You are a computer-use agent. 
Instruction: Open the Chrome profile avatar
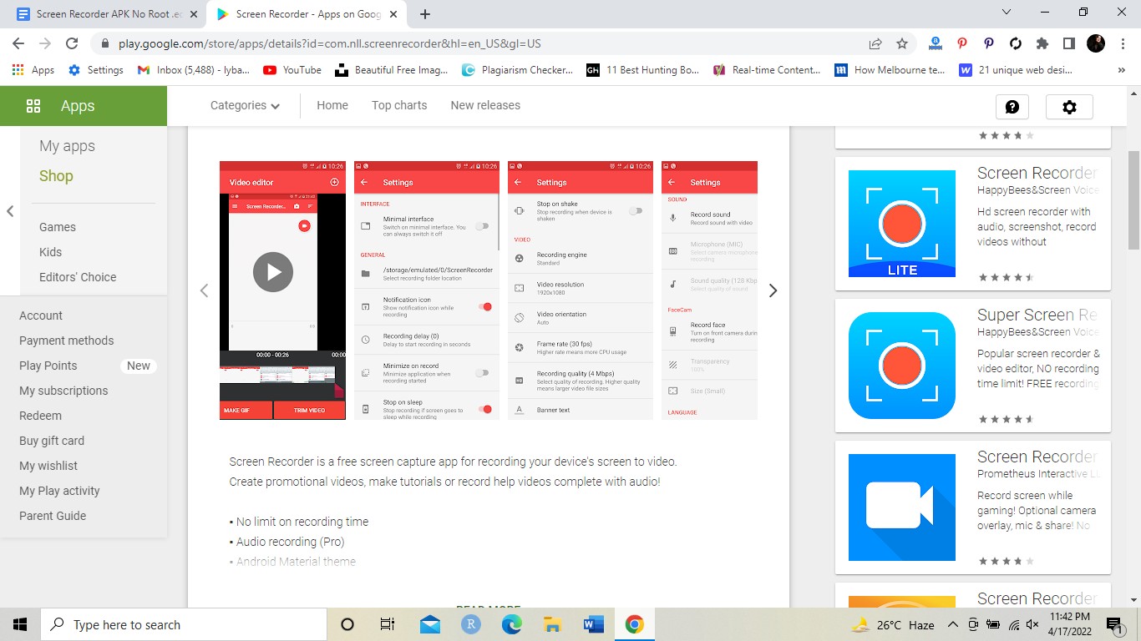tap(1096, 43)
